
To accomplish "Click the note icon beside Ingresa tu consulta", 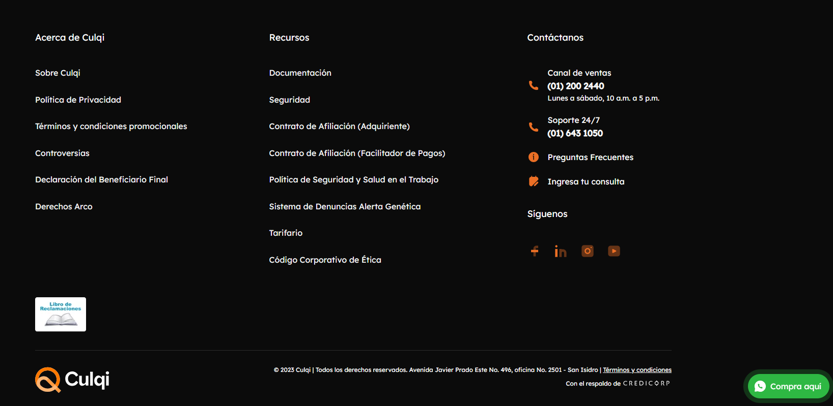I will pos(534,181).
